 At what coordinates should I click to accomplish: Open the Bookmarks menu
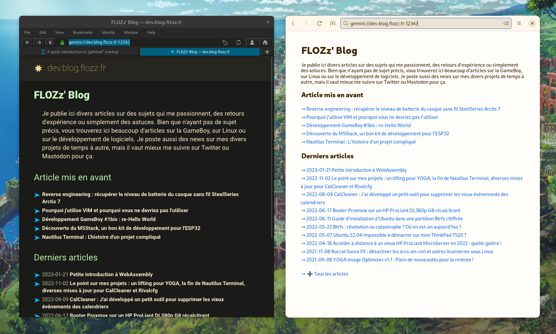pos(83,33)
